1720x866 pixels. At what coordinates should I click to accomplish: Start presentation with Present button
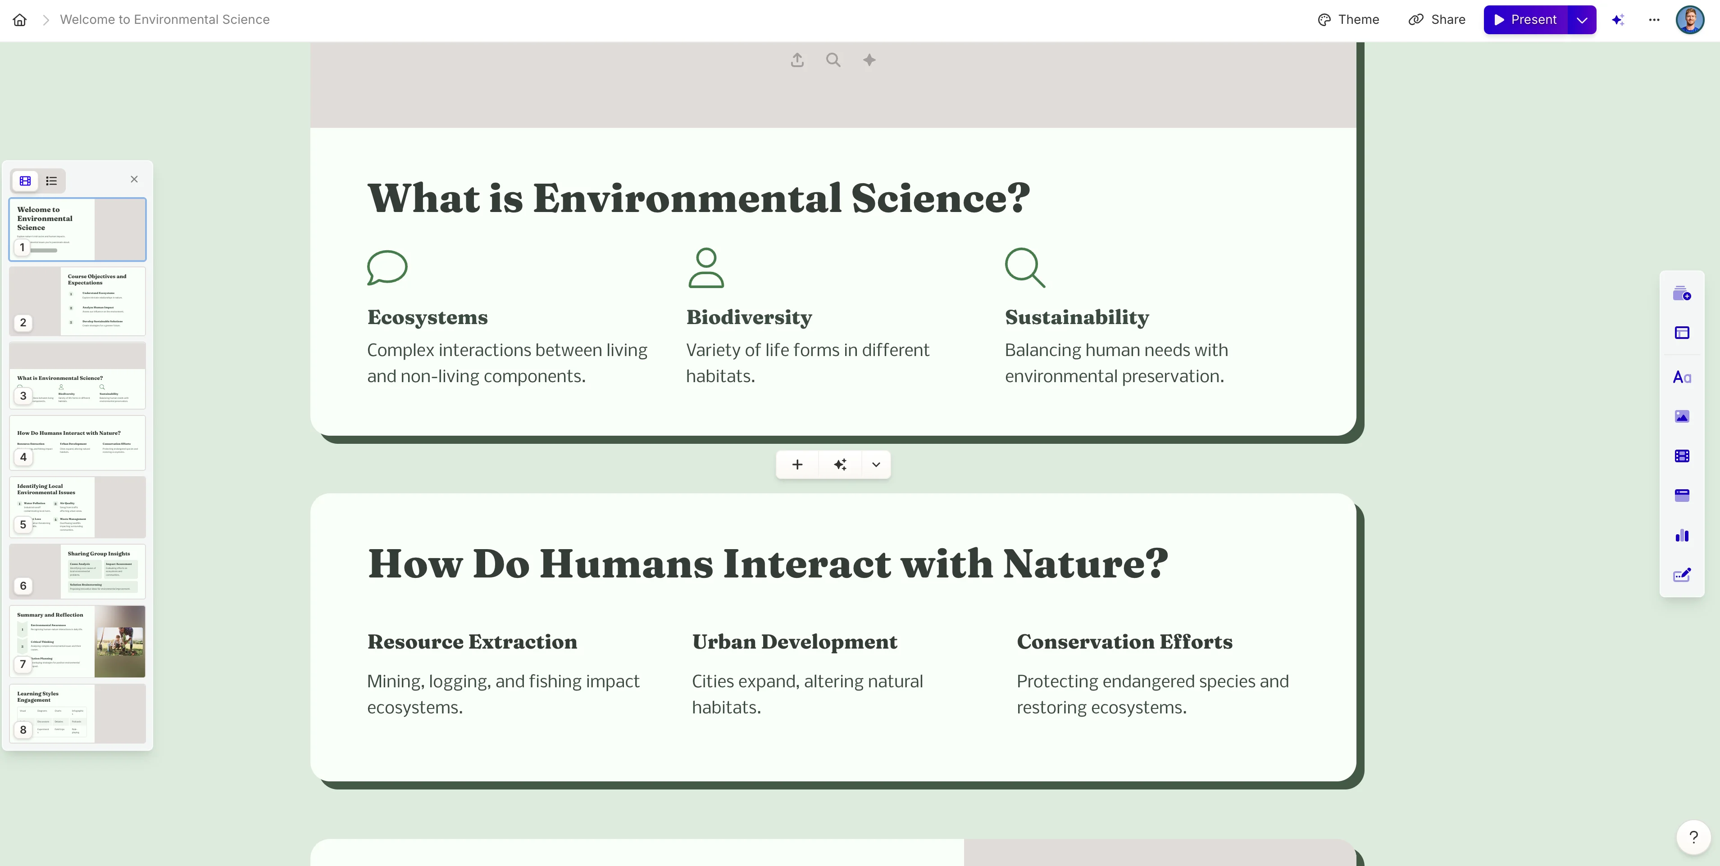(x=1525, y=20)
